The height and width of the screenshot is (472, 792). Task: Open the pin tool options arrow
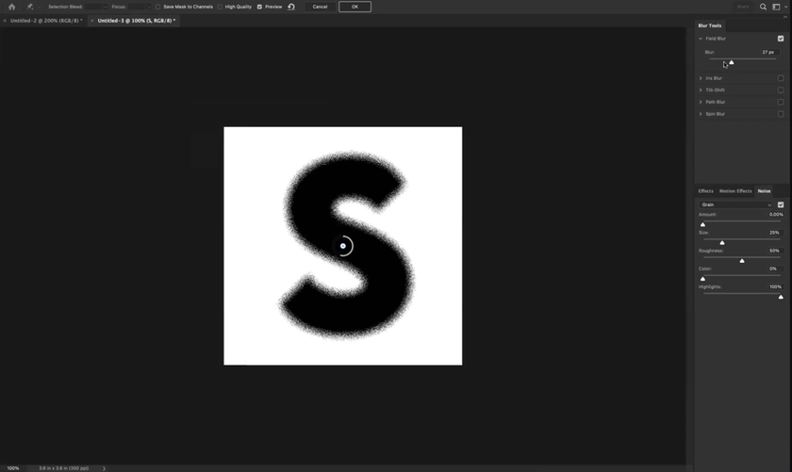pos(39,8)
